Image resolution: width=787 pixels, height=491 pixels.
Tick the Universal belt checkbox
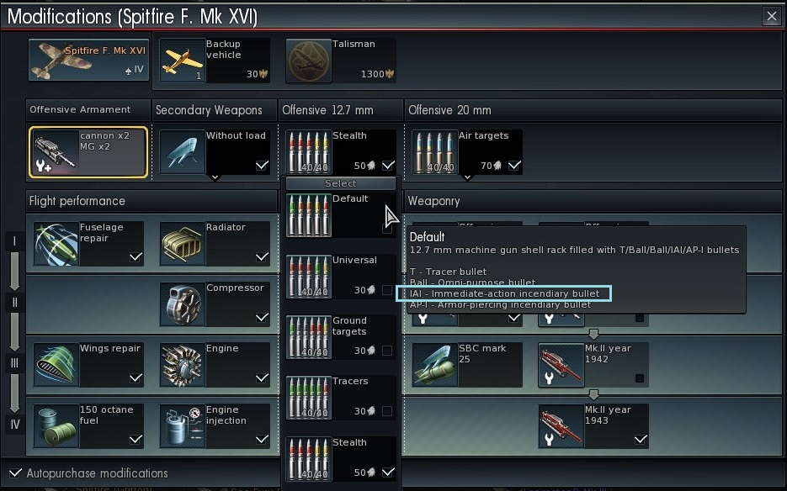[387, 290]
